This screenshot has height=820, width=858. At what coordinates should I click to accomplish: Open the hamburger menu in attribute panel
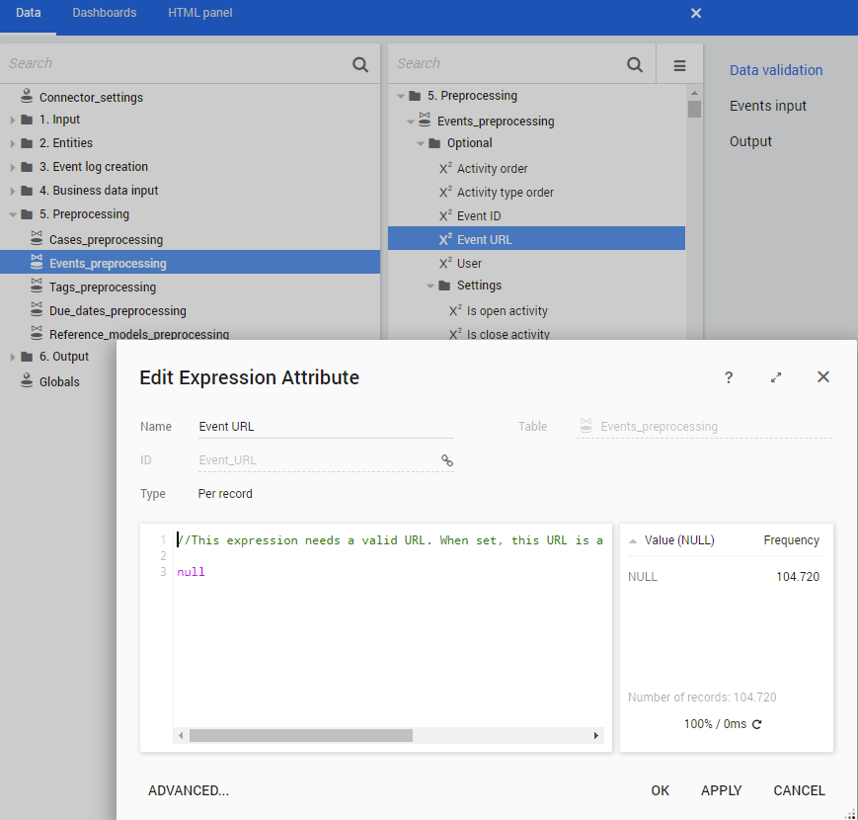tap(679, 65)
